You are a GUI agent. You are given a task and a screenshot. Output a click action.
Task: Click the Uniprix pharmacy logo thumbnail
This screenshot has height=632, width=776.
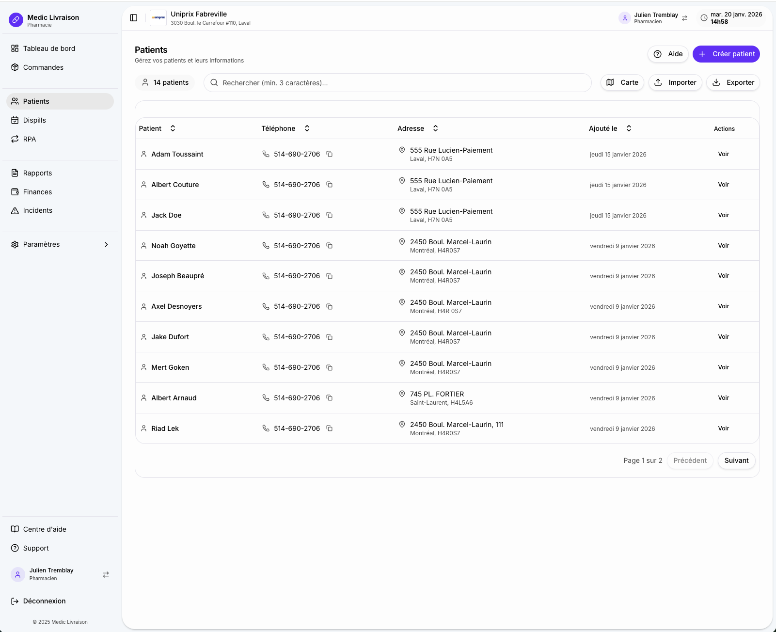click(158, 18)
